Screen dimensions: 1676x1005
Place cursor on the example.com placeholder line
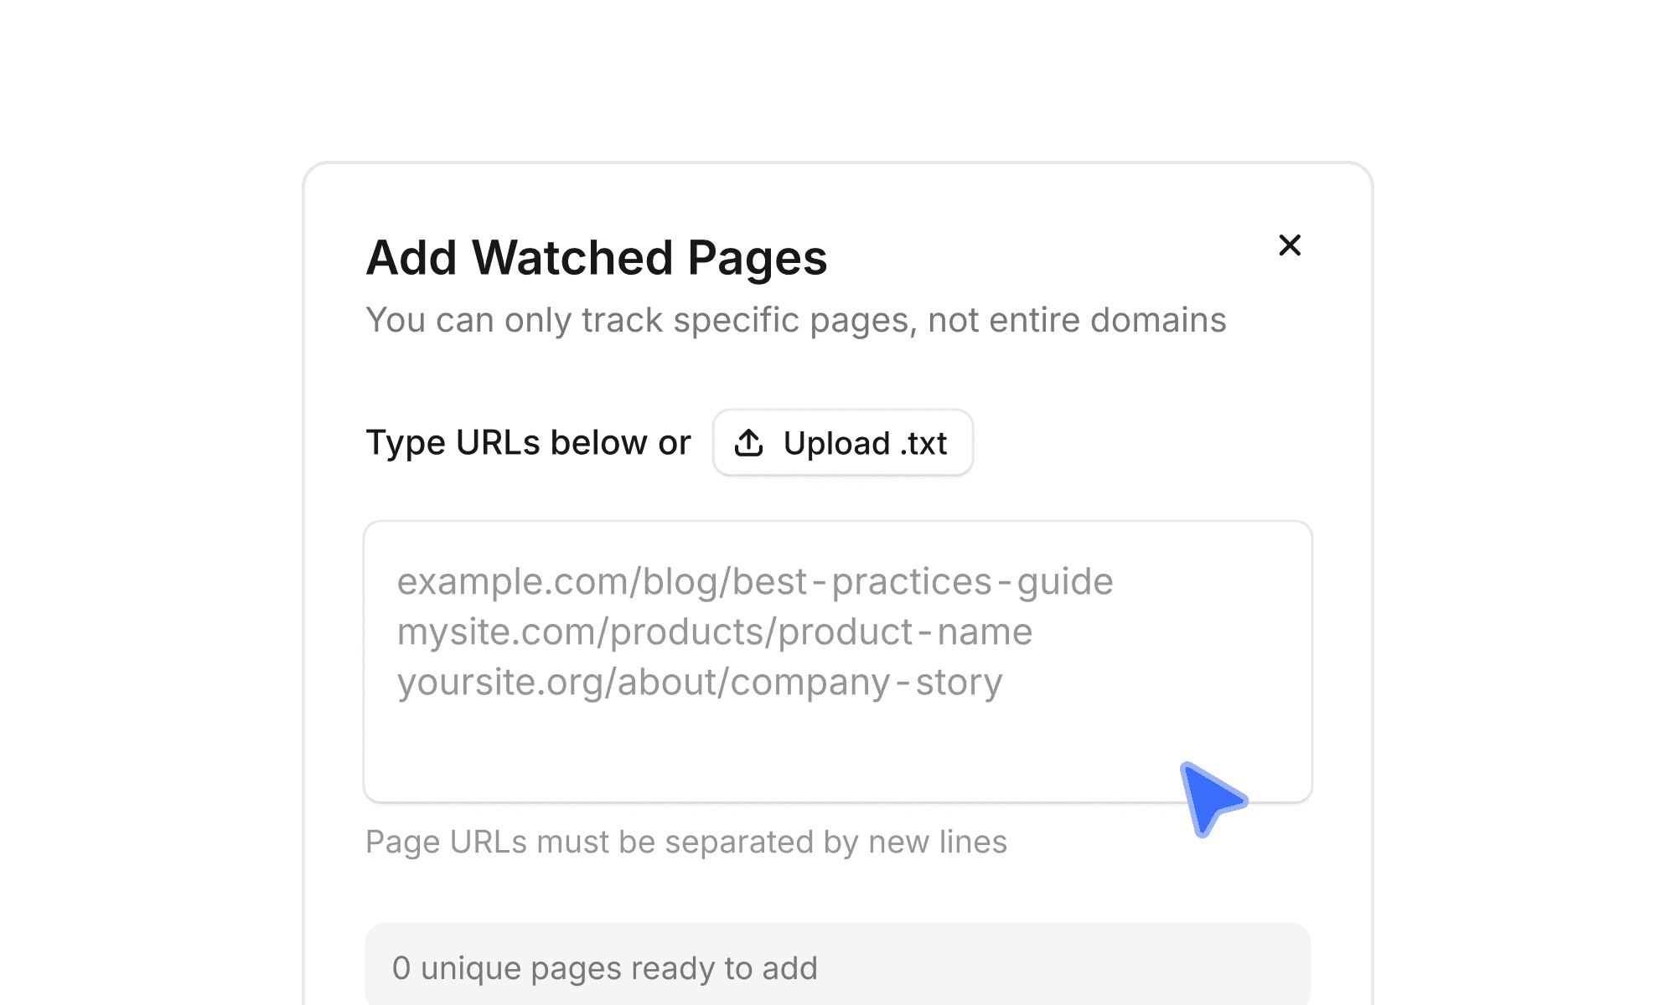(x=754, y=580)
